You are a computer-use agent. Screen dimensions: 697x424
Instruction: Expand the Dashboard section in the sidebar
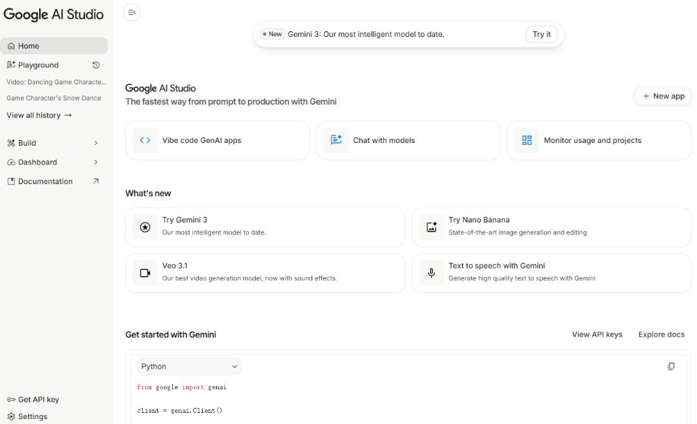pos(97,162)
